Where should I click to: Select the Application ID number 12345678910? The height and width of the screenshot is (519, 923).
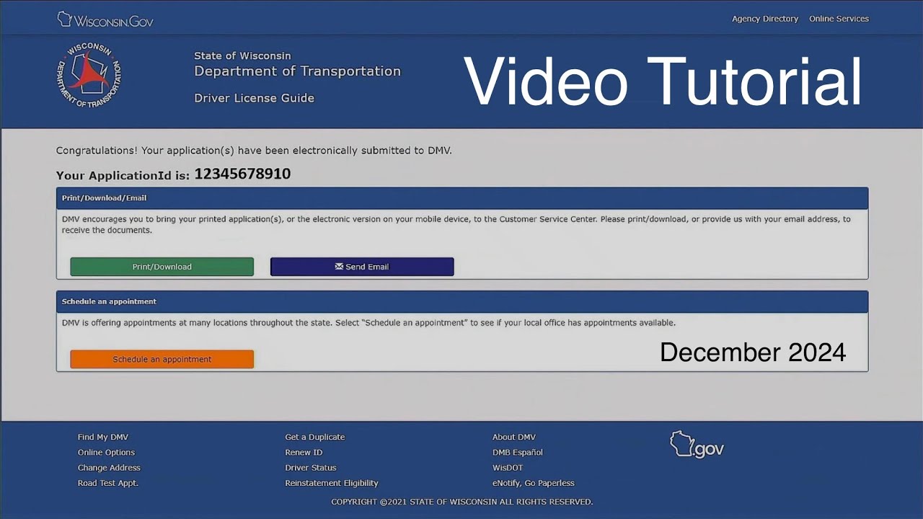click(242, 174)
